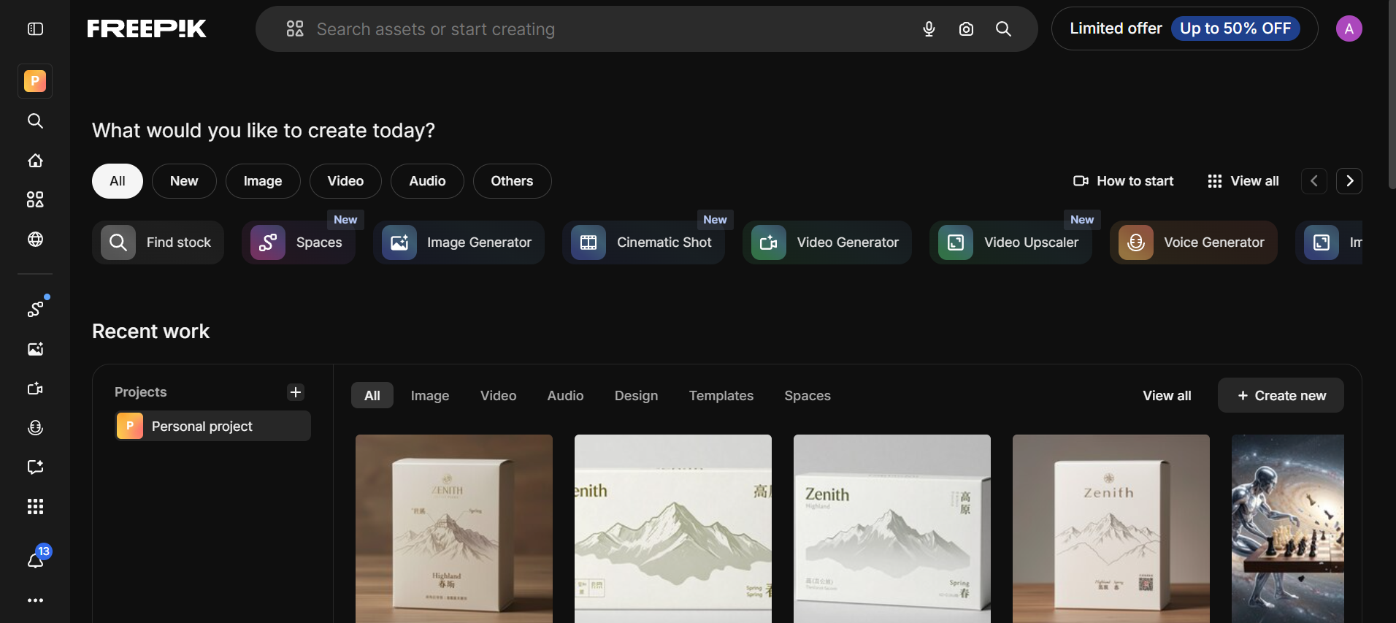Open the Image Generator icon in sidebar
Image resolution: width=1396 pixels, height=623 pixels.
tap(35, 349)
